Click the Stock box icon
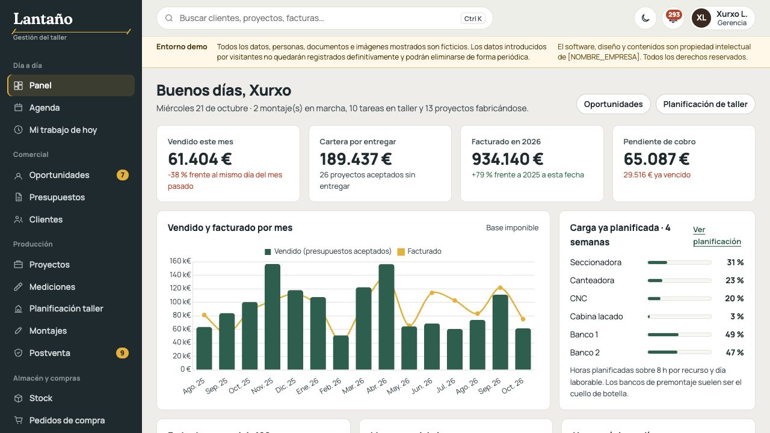Image resolution: width=770 pixels, height=433 pixels. pos(18,398)
